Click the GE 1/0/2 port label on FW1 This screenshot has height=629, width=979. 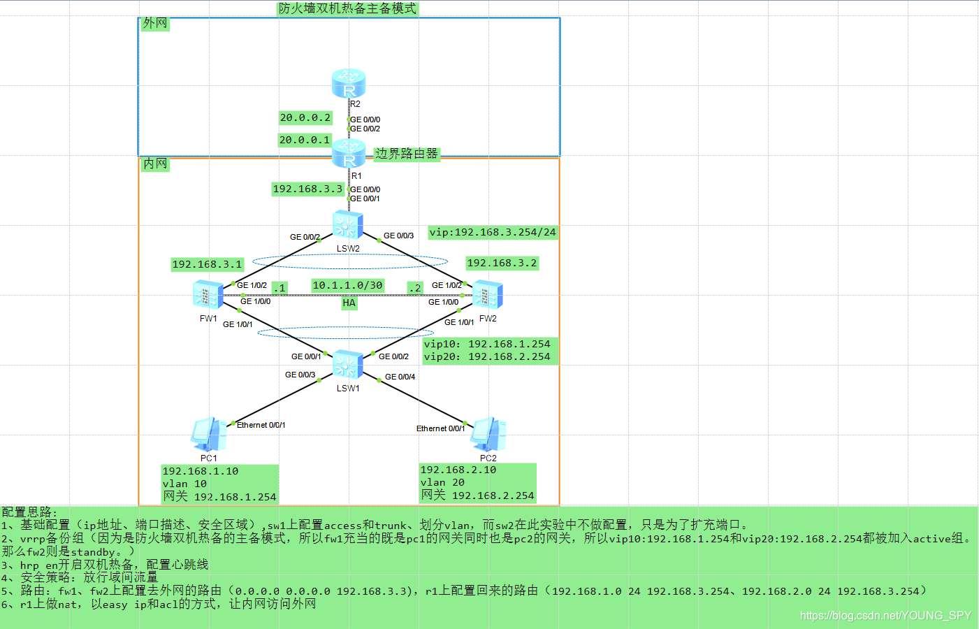pyautogui.click(x=252, y=285)
